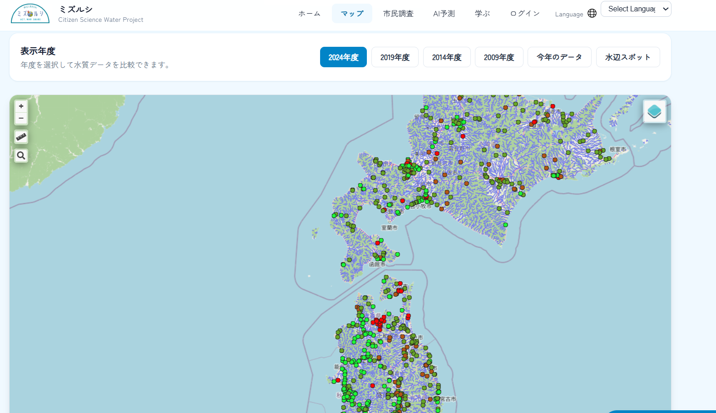Click the ミズルシ site title

(76, 10)
